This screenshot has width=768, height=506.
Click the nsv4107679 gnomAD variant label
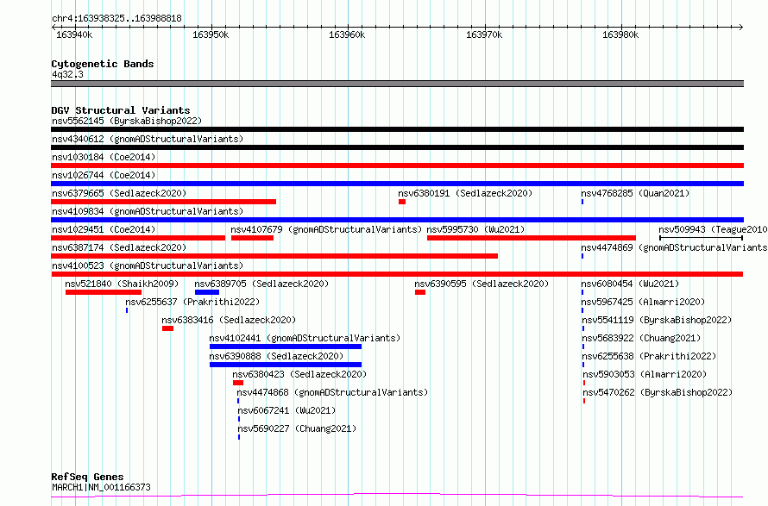[326, 229]
